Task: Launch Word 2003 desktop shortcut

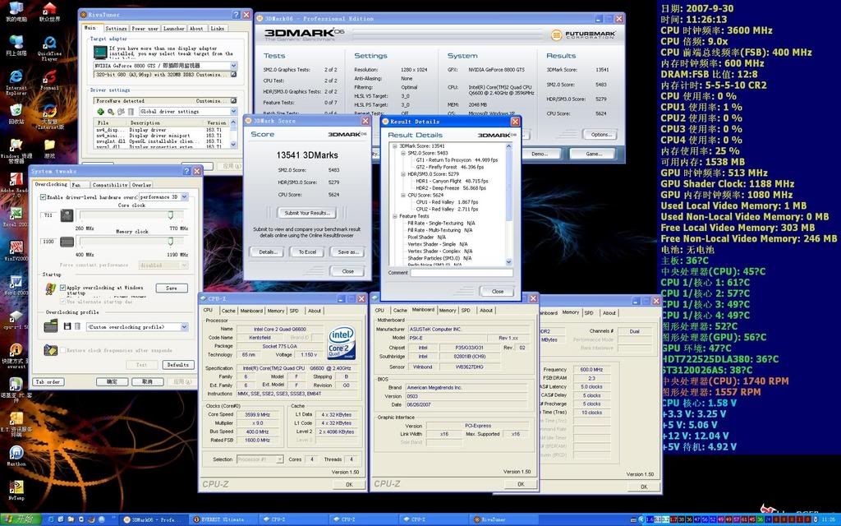Action: 16,284
